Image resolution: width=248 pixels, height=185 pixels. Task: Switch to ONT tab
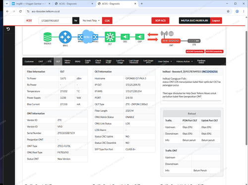tap(41, 62)
